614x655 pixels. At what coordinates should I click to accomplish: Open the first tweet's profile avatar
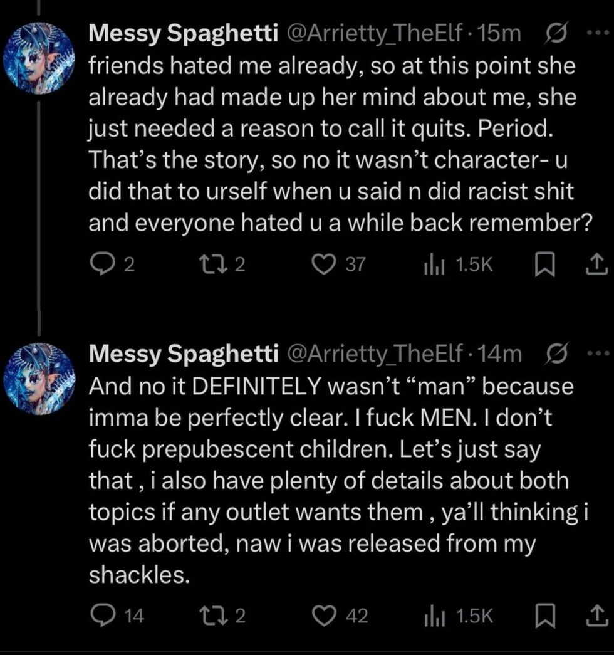click(x=39, y=58)
